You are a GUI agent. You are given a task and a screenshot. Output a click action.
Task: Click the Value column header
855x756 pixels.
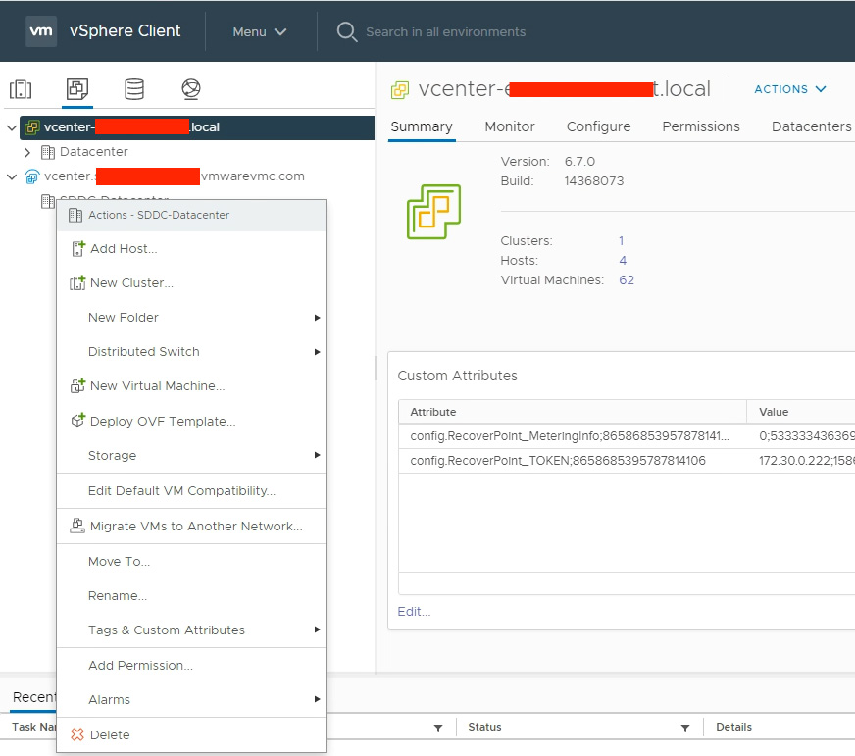click(x=800, y=412)
